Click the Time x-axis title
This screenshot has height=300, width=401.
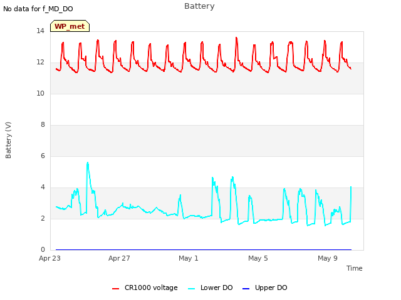click(355, 268)
